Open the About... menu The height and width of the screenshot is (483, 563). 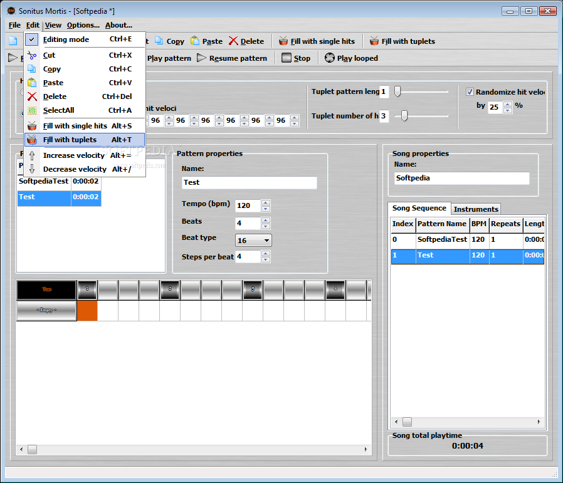coord(118,25)
